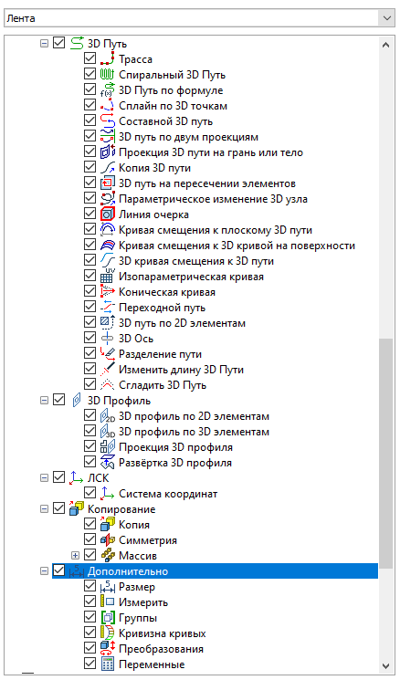Click the Группы icon
This screenshot has height=680, width=400.
tap(107, 618)
